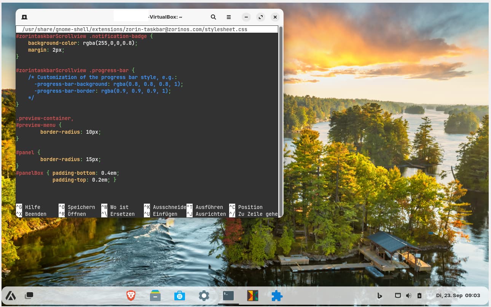
Task: Click the Terminal icon in the taskbar
Action: click(x=228, y=295)
